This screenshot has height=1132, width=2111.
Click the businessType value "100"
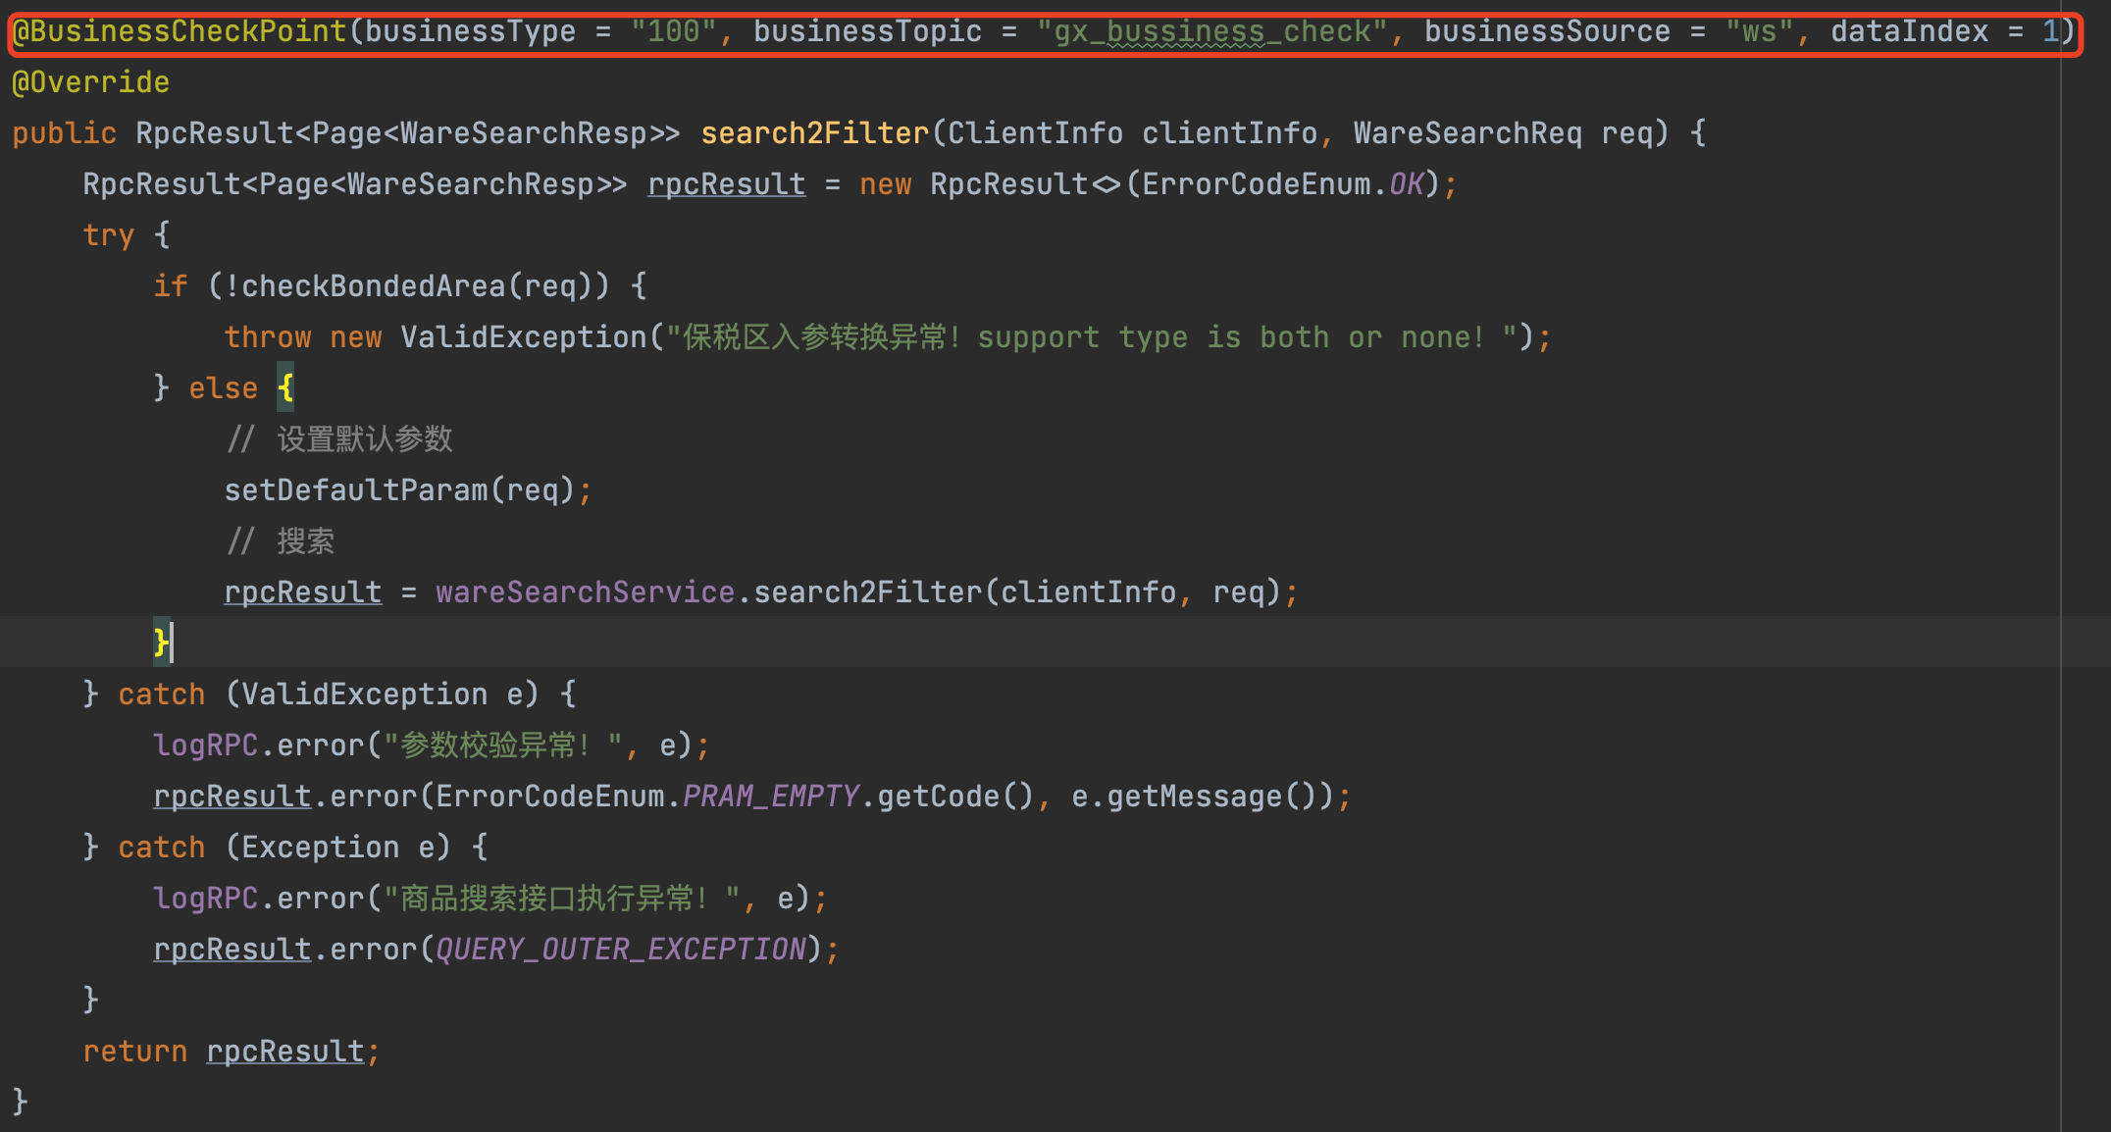pos(674,31)
